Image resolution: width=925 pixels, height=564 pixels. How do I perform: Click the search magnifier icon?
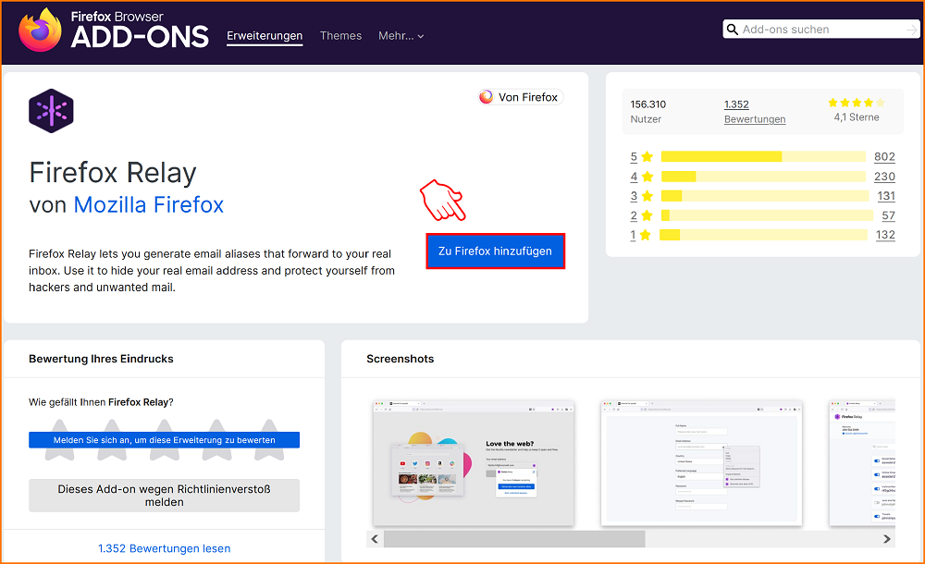point(732,30)
